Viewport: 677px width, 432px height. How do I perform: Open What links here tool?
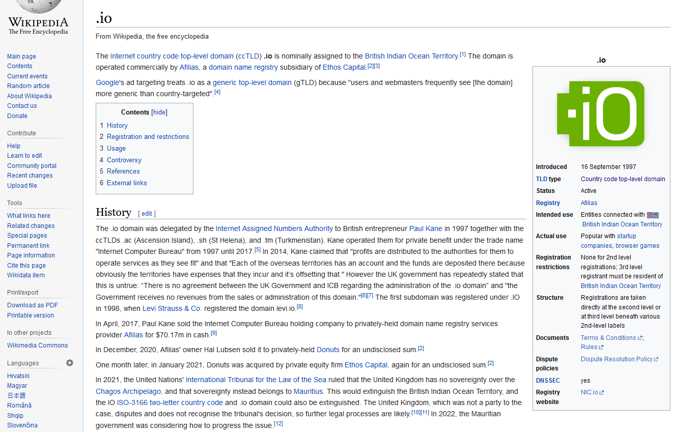coord(29,216)
